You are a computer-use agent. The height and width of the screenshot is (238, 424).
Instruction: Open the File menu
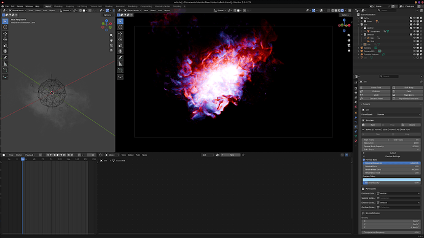click(x=7, y=6)
